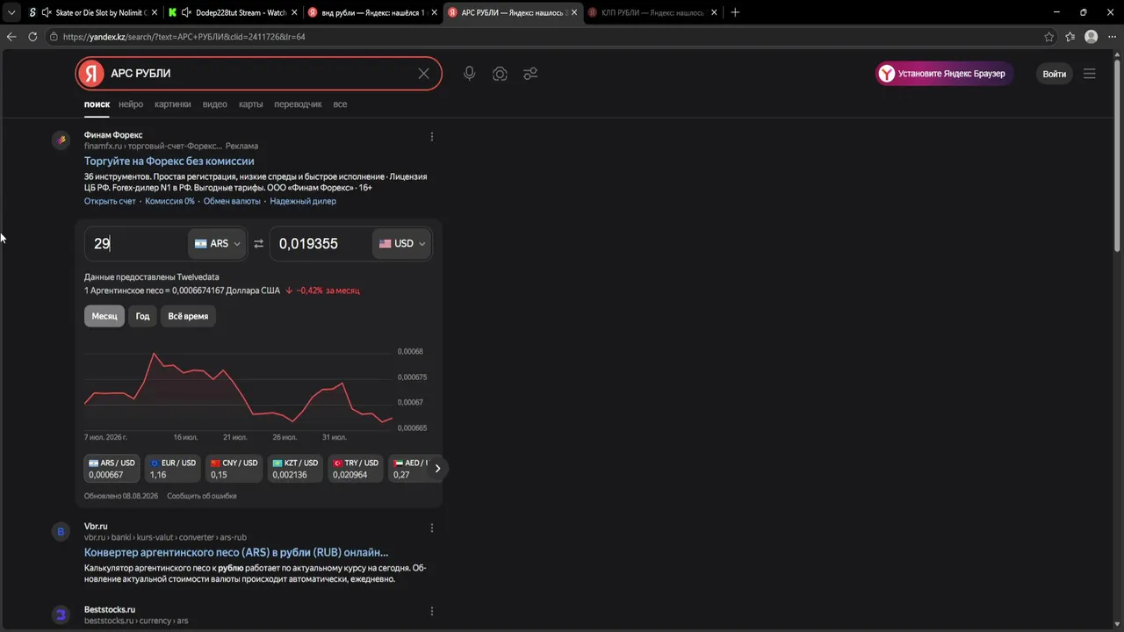Open new browser tab with plus
The image size is (1124, 632).
coord(735,12)
